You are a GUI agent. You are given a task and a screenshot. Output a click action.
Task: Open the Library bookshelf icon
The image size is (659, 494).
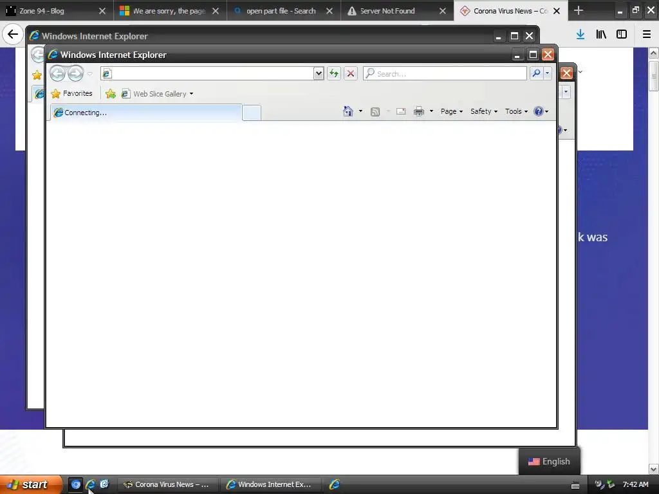click(601, 35)
